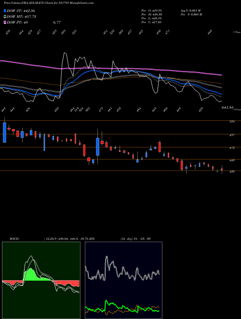Click the ADX indicator chart panel
This screenshot has width=241, height=319.
coord(123,280)
